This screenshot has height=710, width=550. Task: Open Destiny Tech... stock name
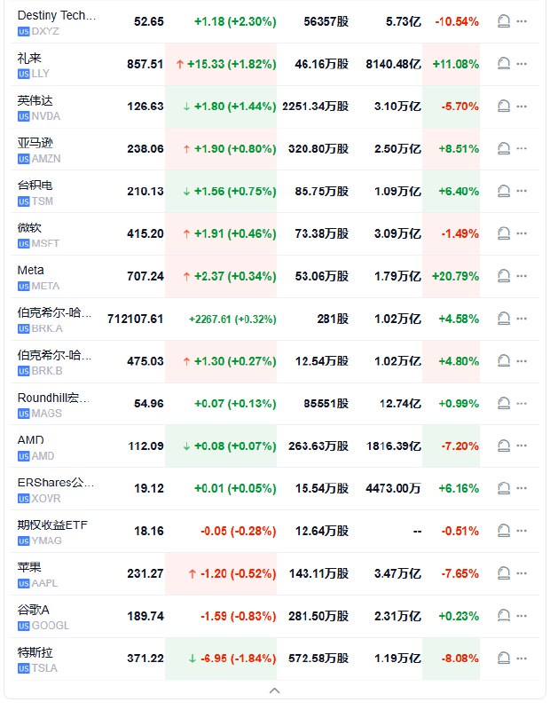tap(57, 15)
